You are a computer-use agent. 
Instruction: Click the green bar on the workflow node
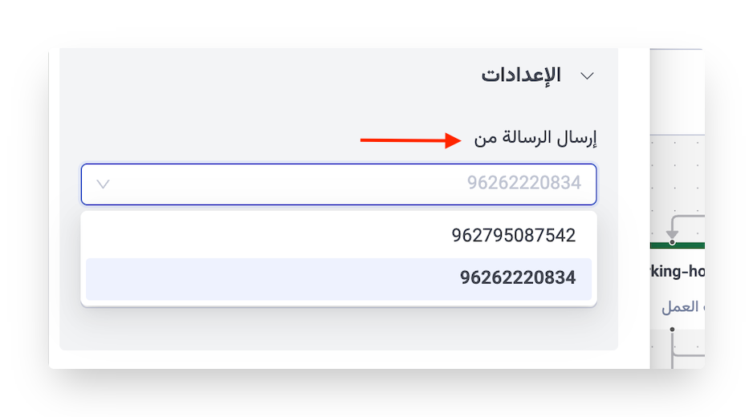point(689,244)
